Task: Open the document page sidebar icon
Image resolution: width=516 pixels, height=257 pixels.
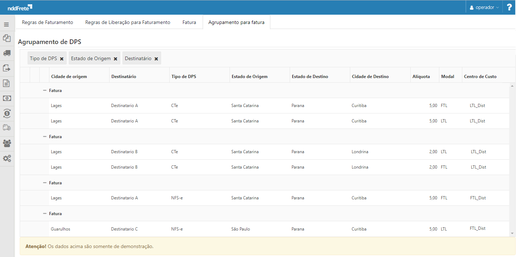Action: coord(6,83)
